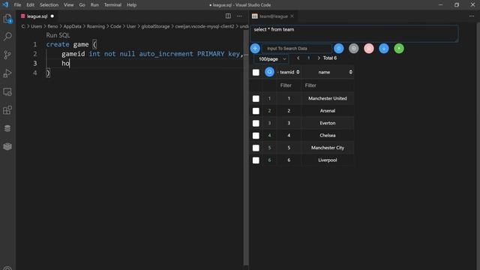Click the blue export download button
The height and width of the screenshot is (270, 480).
pyautogui.click(x=384, y=48)
